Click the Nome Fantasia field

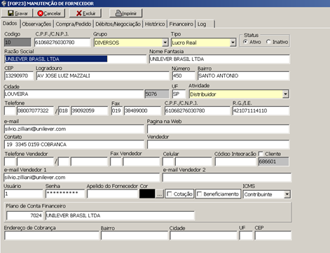coord(219,59)
